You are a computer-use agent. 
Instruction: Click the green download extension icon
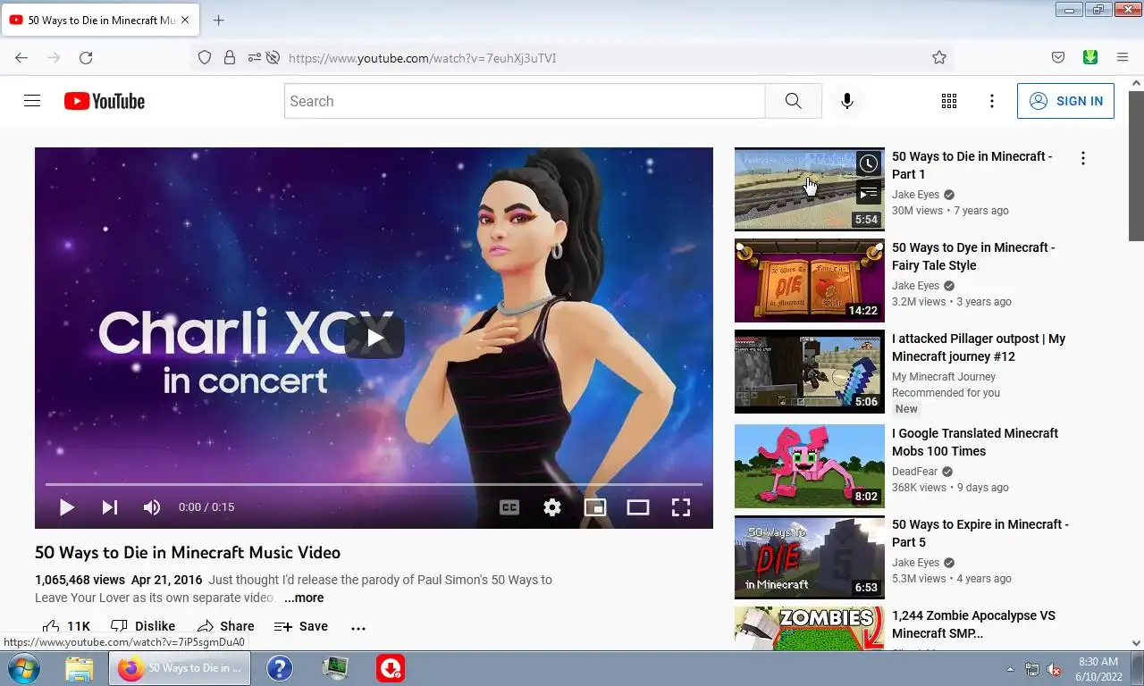click(1090, 58)
